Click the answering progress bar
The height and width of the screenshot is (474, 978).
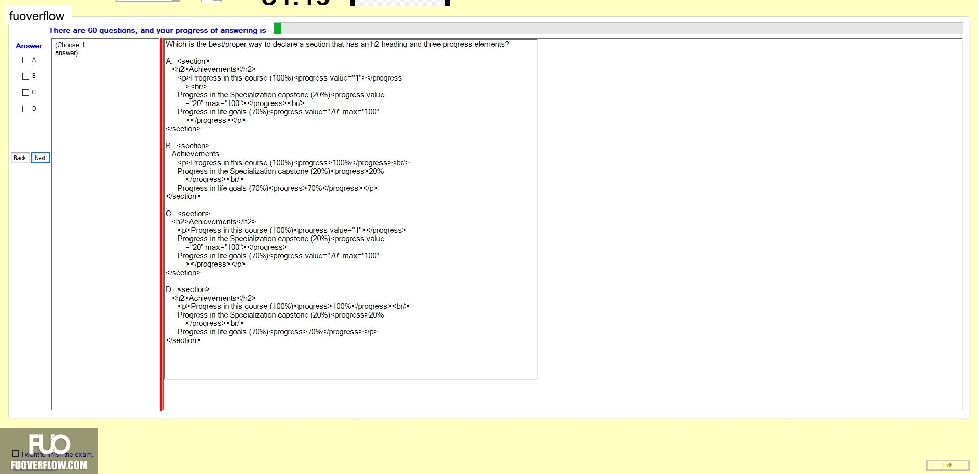(618, 29)
